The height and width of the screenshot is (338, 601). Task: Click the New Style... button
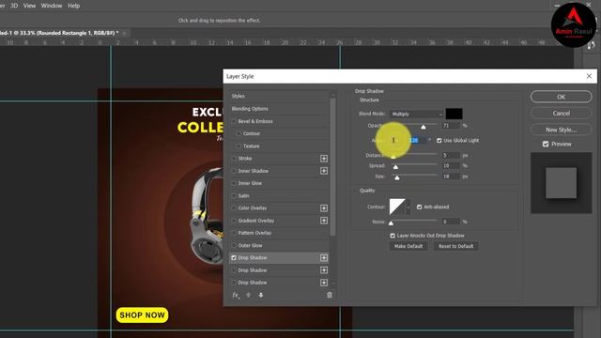[562, 130]
